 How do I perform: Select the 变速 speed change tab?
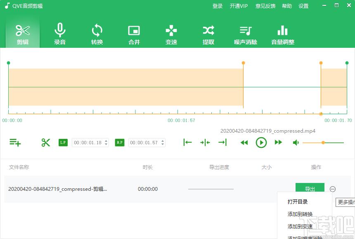point(171,34)
